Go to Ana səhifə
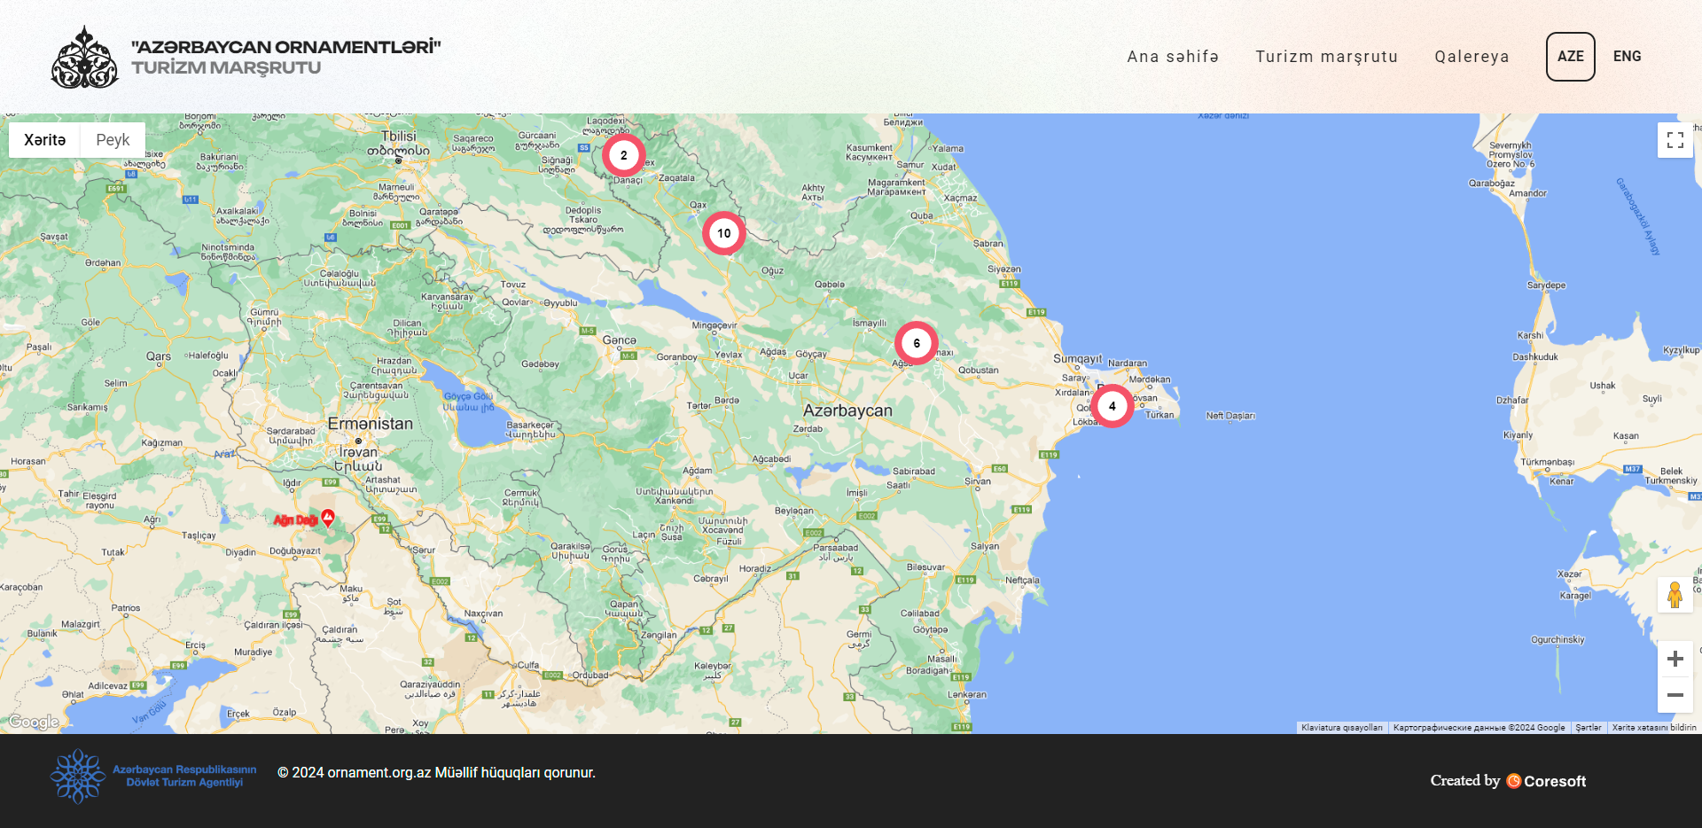This screenshot has width=1702, height=828. 1173,56
